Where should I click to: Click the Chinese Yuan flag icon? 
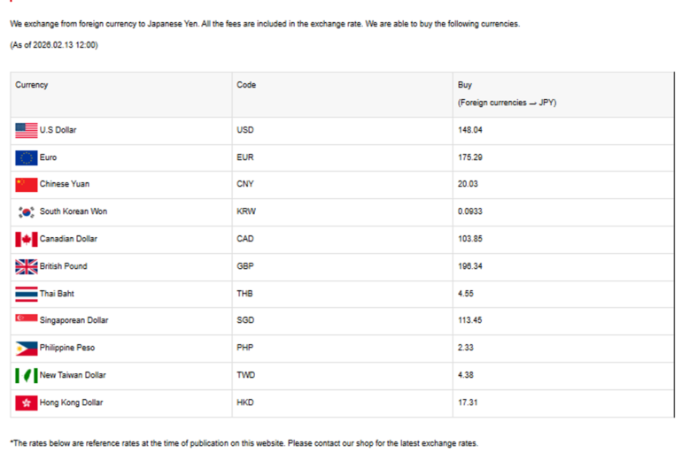27,185
